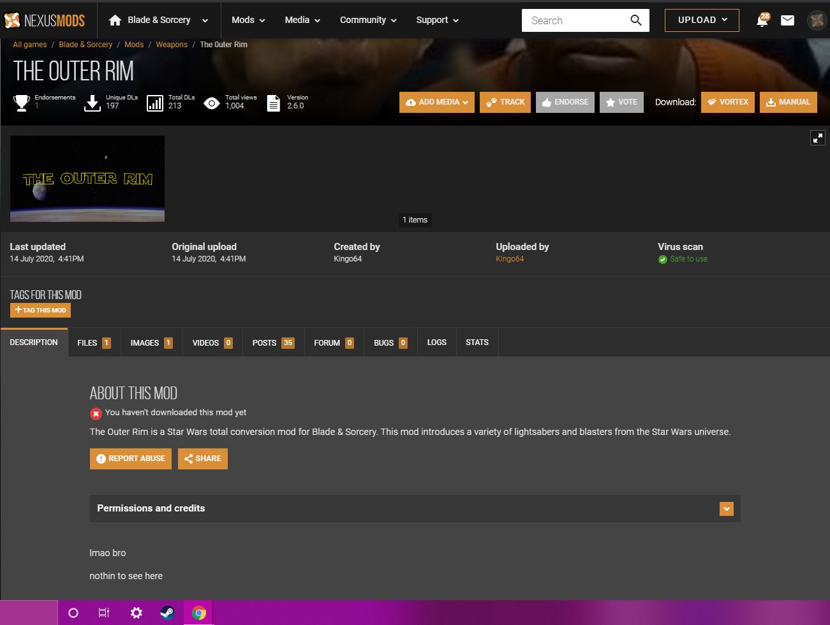Expand gallery to fullscreen view
Image resolution: width=830 pixels, height=625 pixels.
[x=817, y=138]
